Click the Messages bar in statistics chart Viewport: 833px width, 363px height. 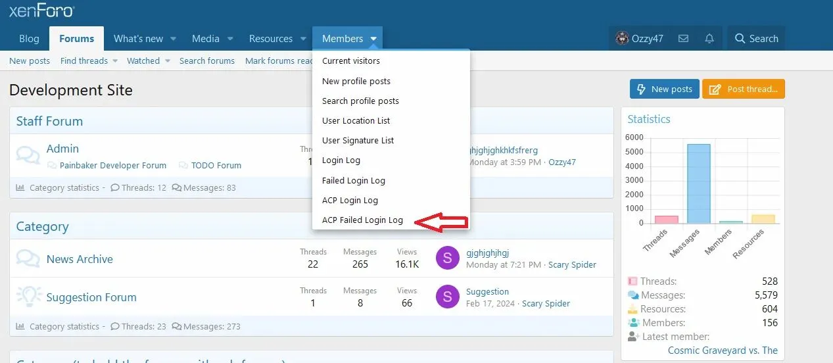[698, 183]
